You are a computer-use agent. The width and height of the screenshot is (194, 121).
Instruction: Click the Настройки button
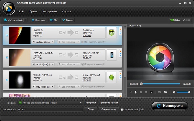91,103
